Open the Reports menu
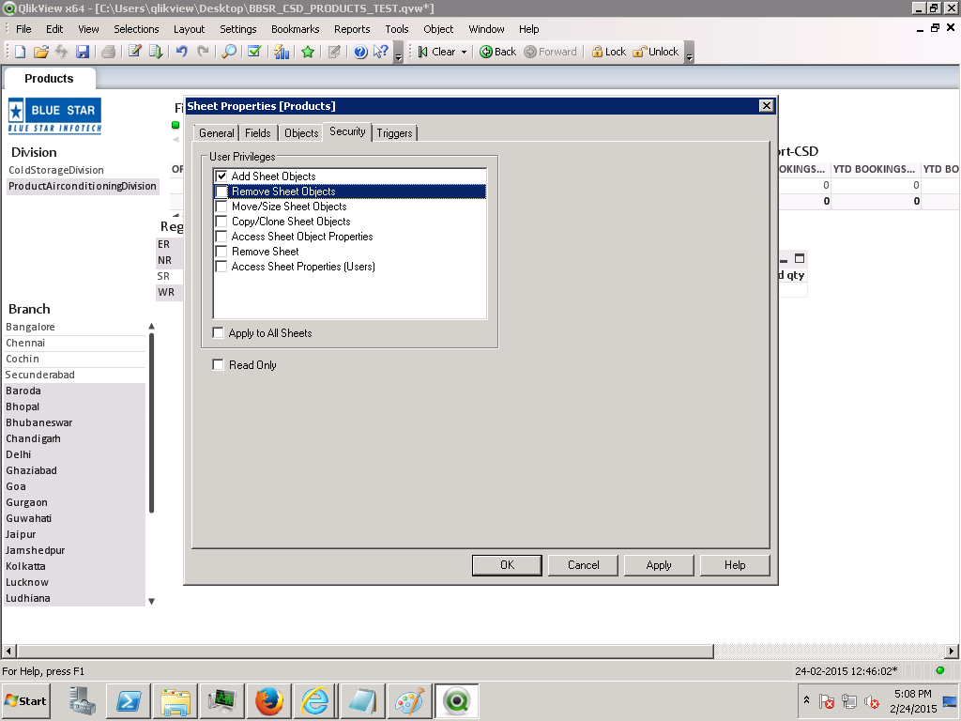The image size is (961, 721). click(352, 29)
